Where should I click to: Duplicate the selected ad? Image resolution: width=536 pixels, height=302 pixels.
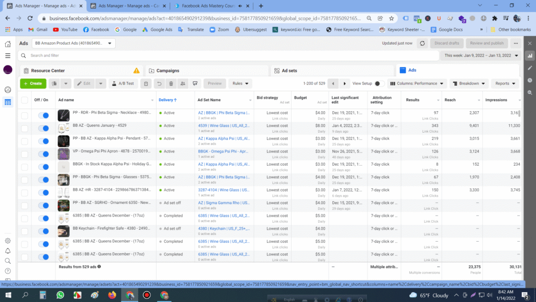(54, 83)
